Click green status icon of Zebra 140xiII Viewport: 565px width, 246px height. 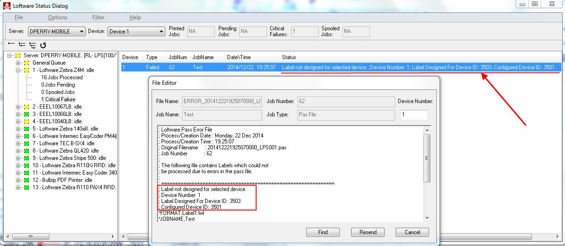click(26, 129)
